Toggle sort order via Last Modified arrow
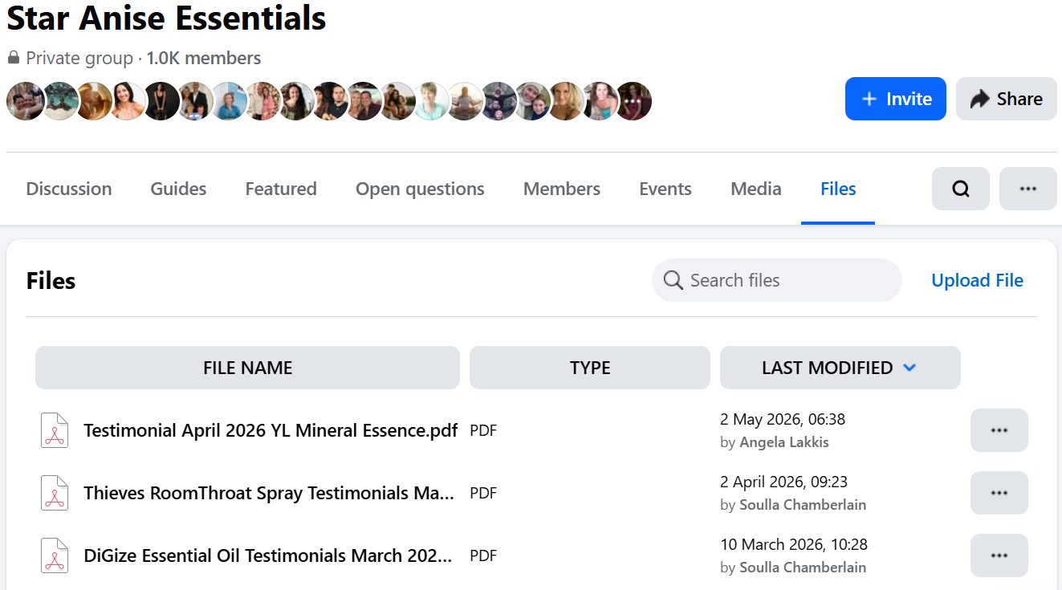Screen dimensions: 1062x590 [909, 368]
